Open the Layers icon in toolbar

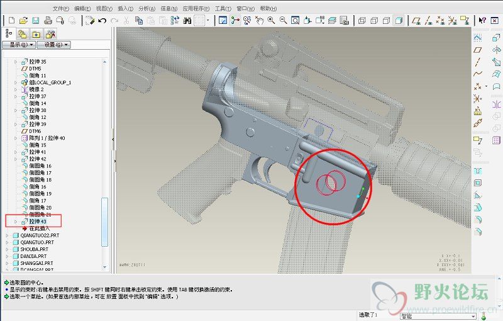[x=332, y=21]
